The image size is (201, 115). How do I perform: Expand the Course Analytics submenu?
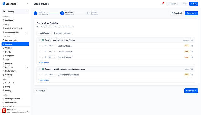[x=27, y=32]
